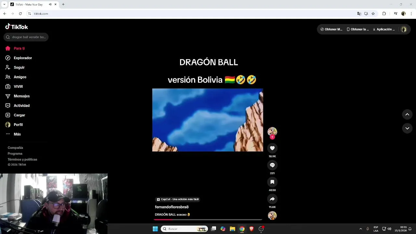Click the Dragon Ball video frame

[x=208, y=120]
